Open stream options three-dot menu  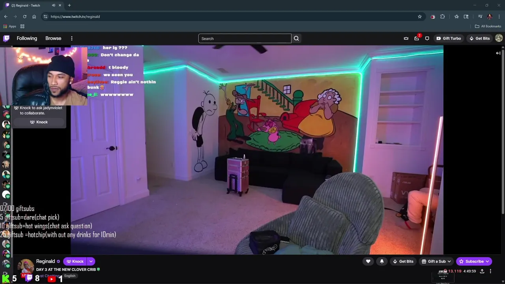coord(490,271)
